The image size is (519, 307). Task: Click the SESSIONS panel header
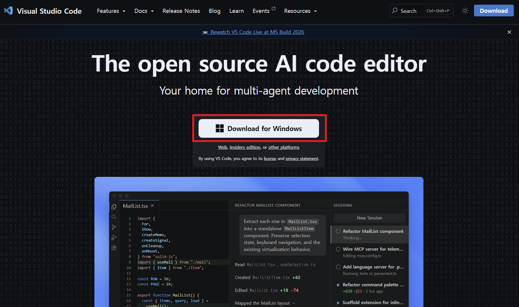tap(343, 206)
